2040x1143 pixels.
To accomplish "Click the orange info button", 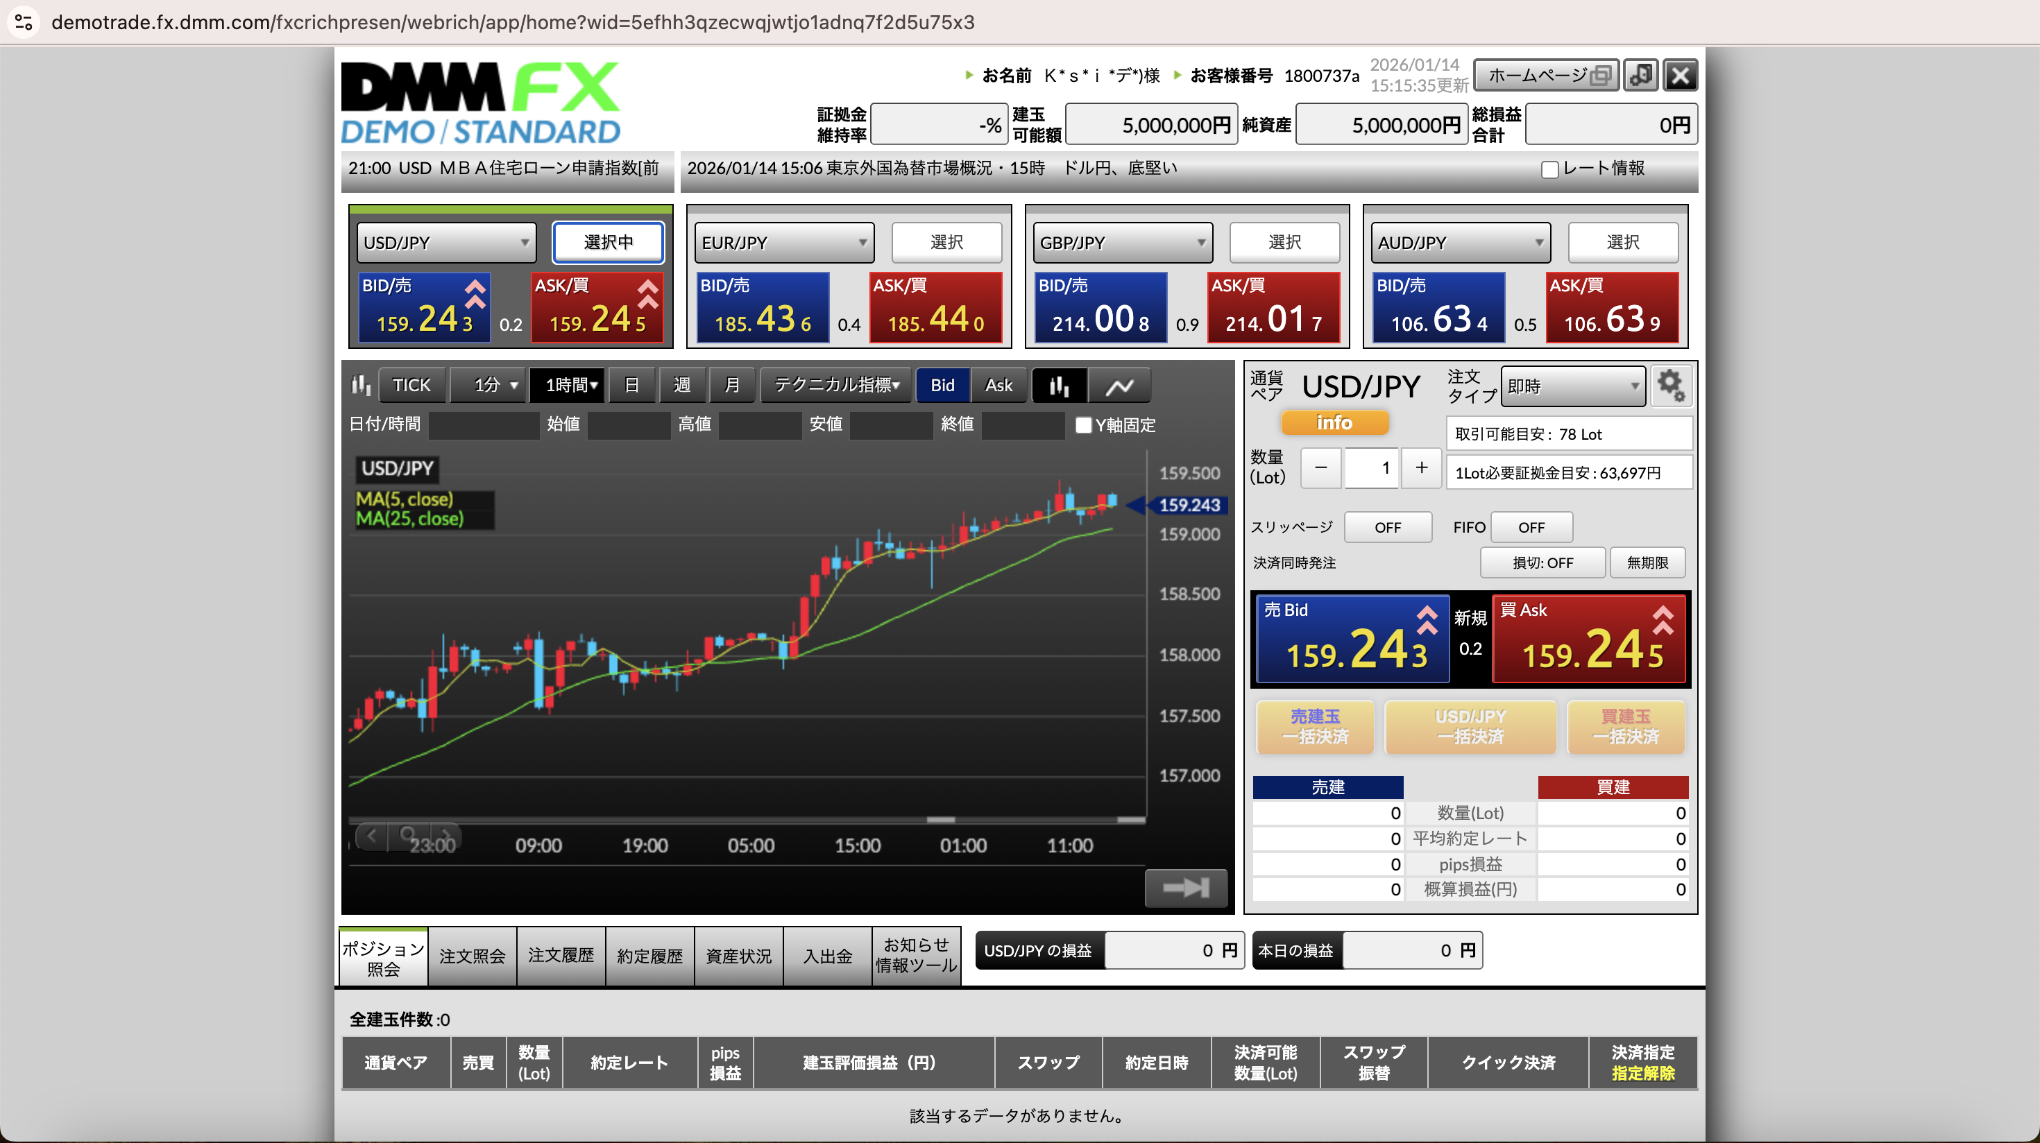I will (1334, 422).
